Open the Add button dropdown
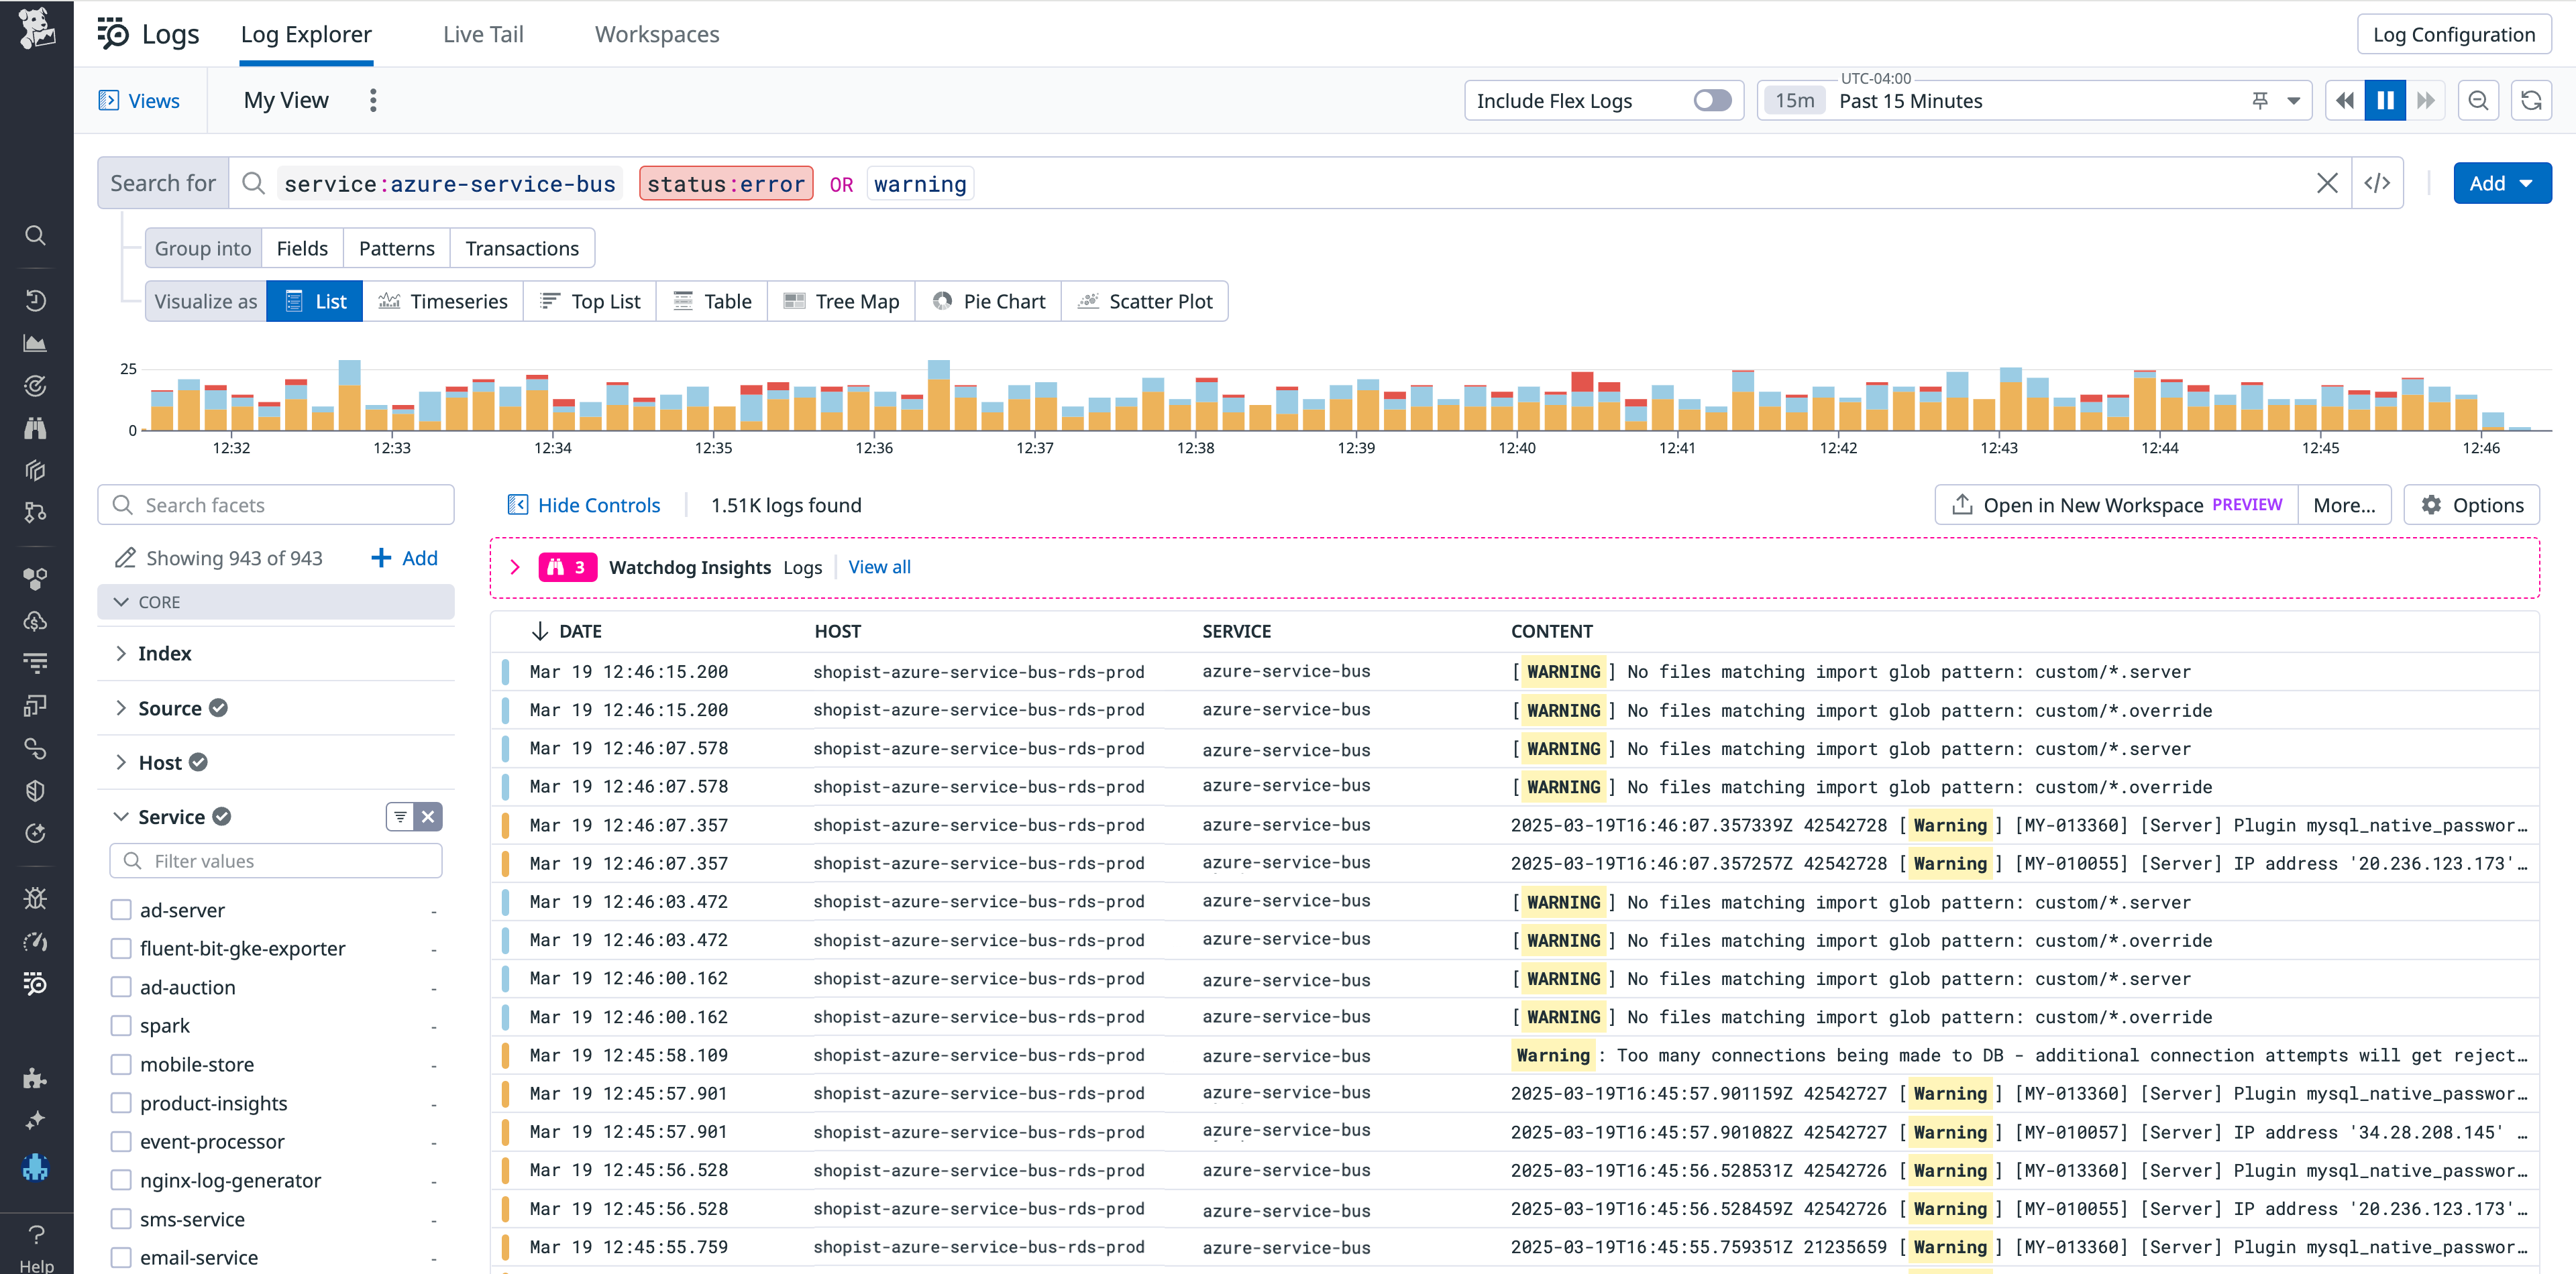Screen dimensions: 2576x1274 point(2503,183)
